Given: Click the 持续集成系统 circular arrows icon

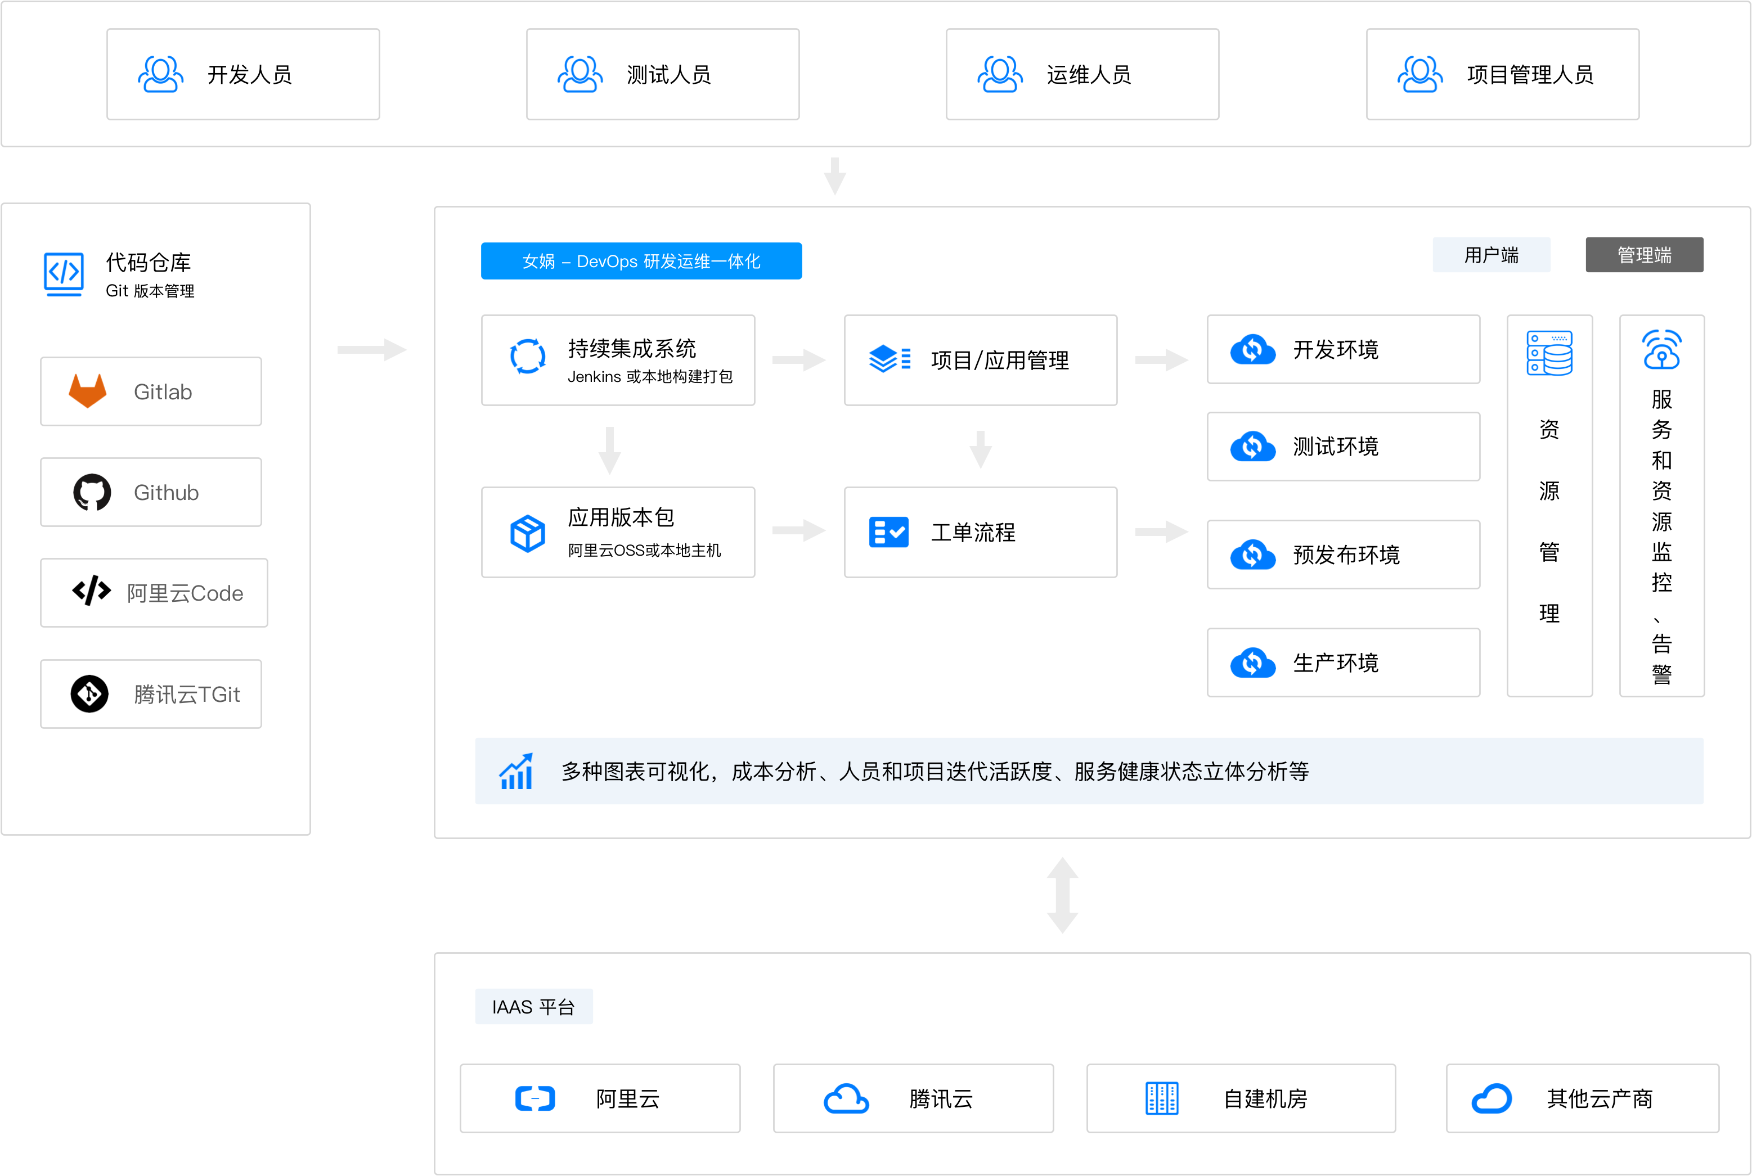Looking at the screenshot, I should tap(528, 355).
